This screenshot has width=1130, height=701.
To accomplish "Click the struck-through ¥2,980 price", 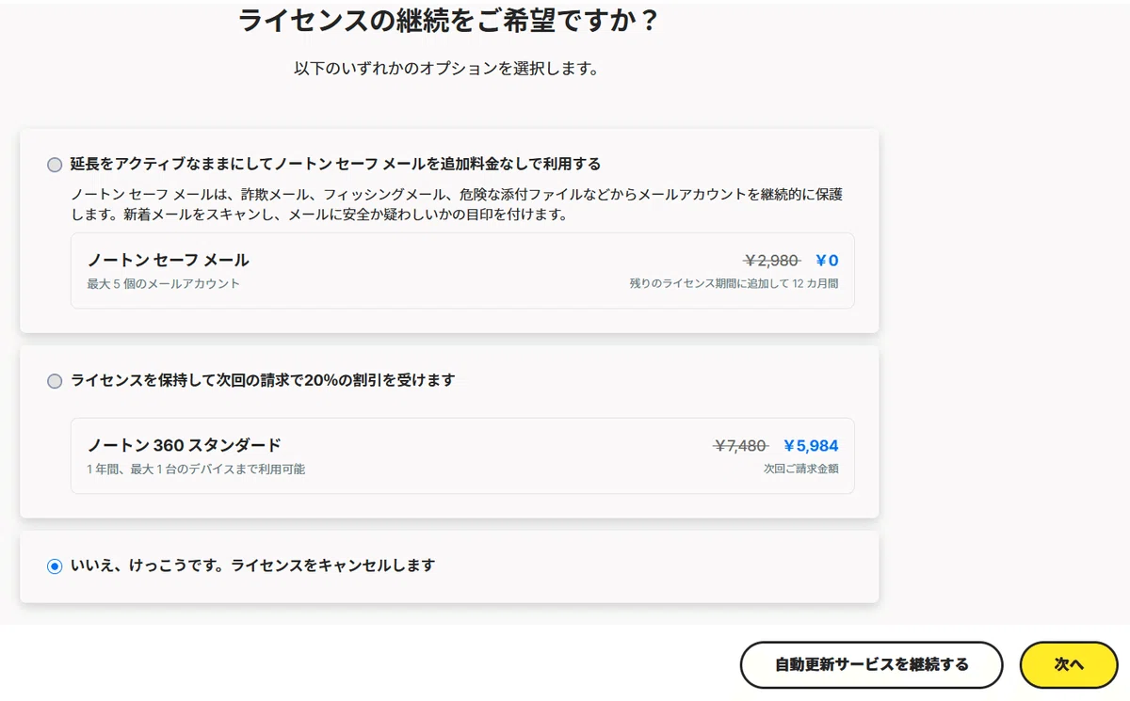I will pyautogui.click(x=772, y=261).
